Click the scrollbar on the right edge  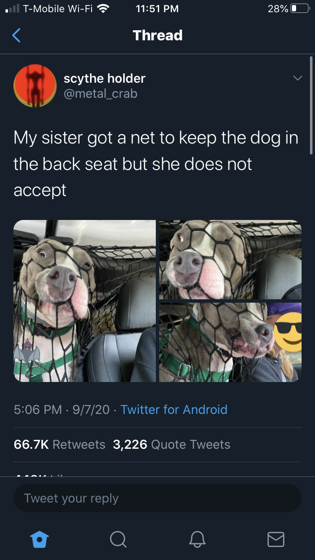coord(311,105)
